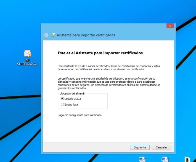196x162 pixels.
Task: Click the heading 'Este es el Asistente para importar certificados'
Action: (x=100, y=53)
